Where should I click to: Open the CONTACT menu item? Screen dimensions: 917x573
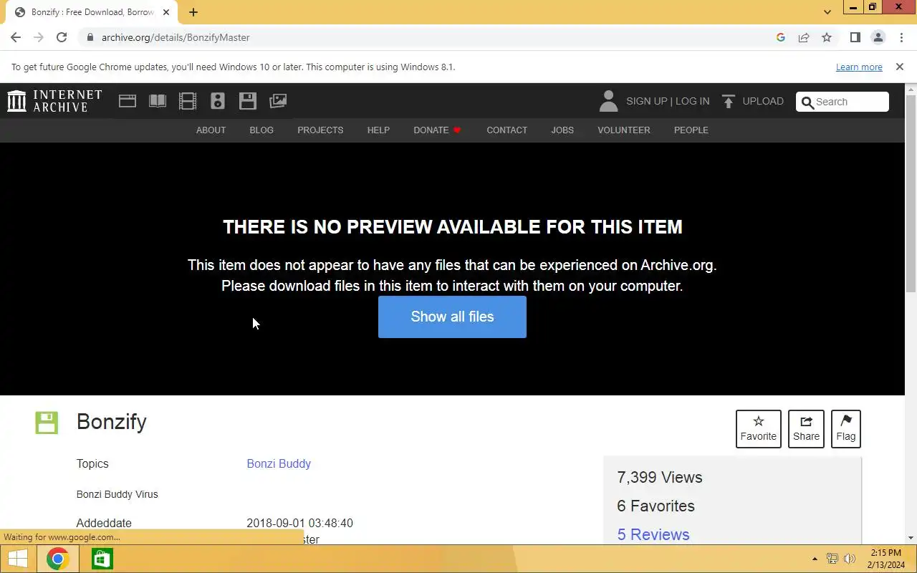(506, 130)
